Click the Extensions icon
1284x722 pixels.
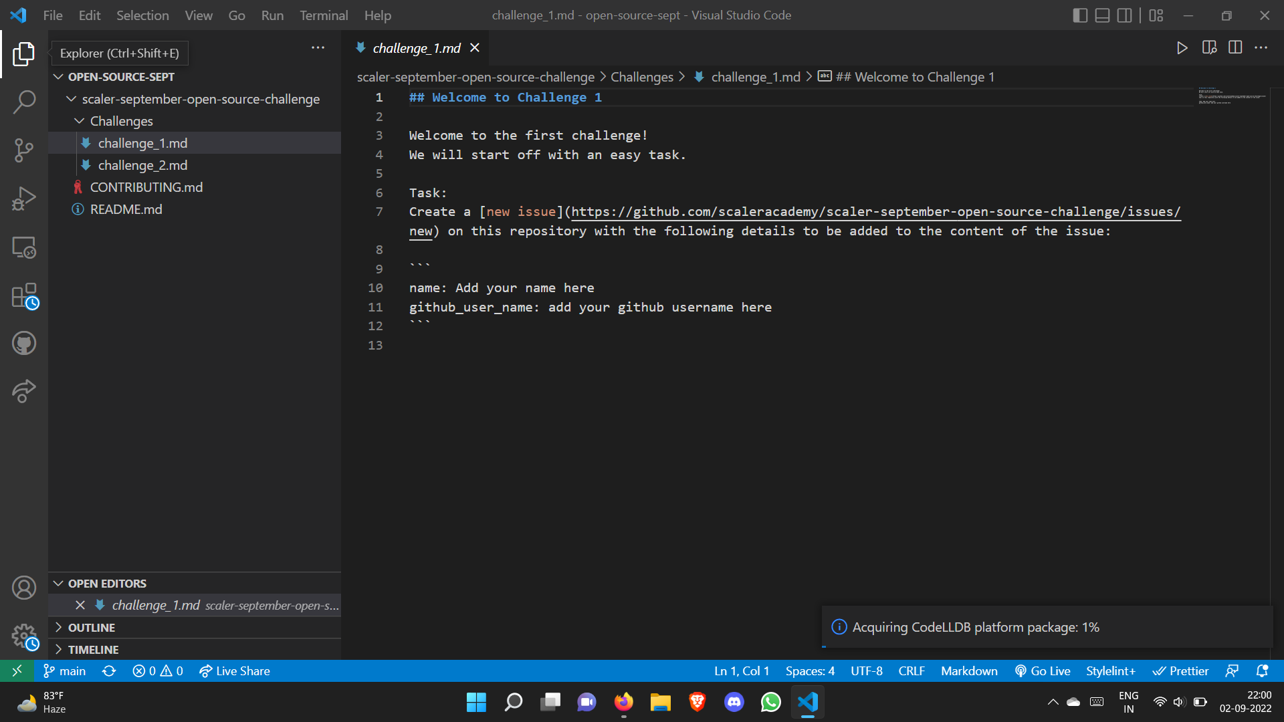24,295
